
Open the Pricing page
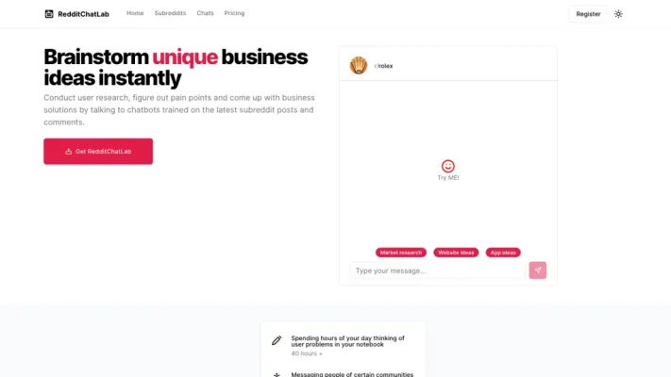pyautogui.click(x=234, y=13)
